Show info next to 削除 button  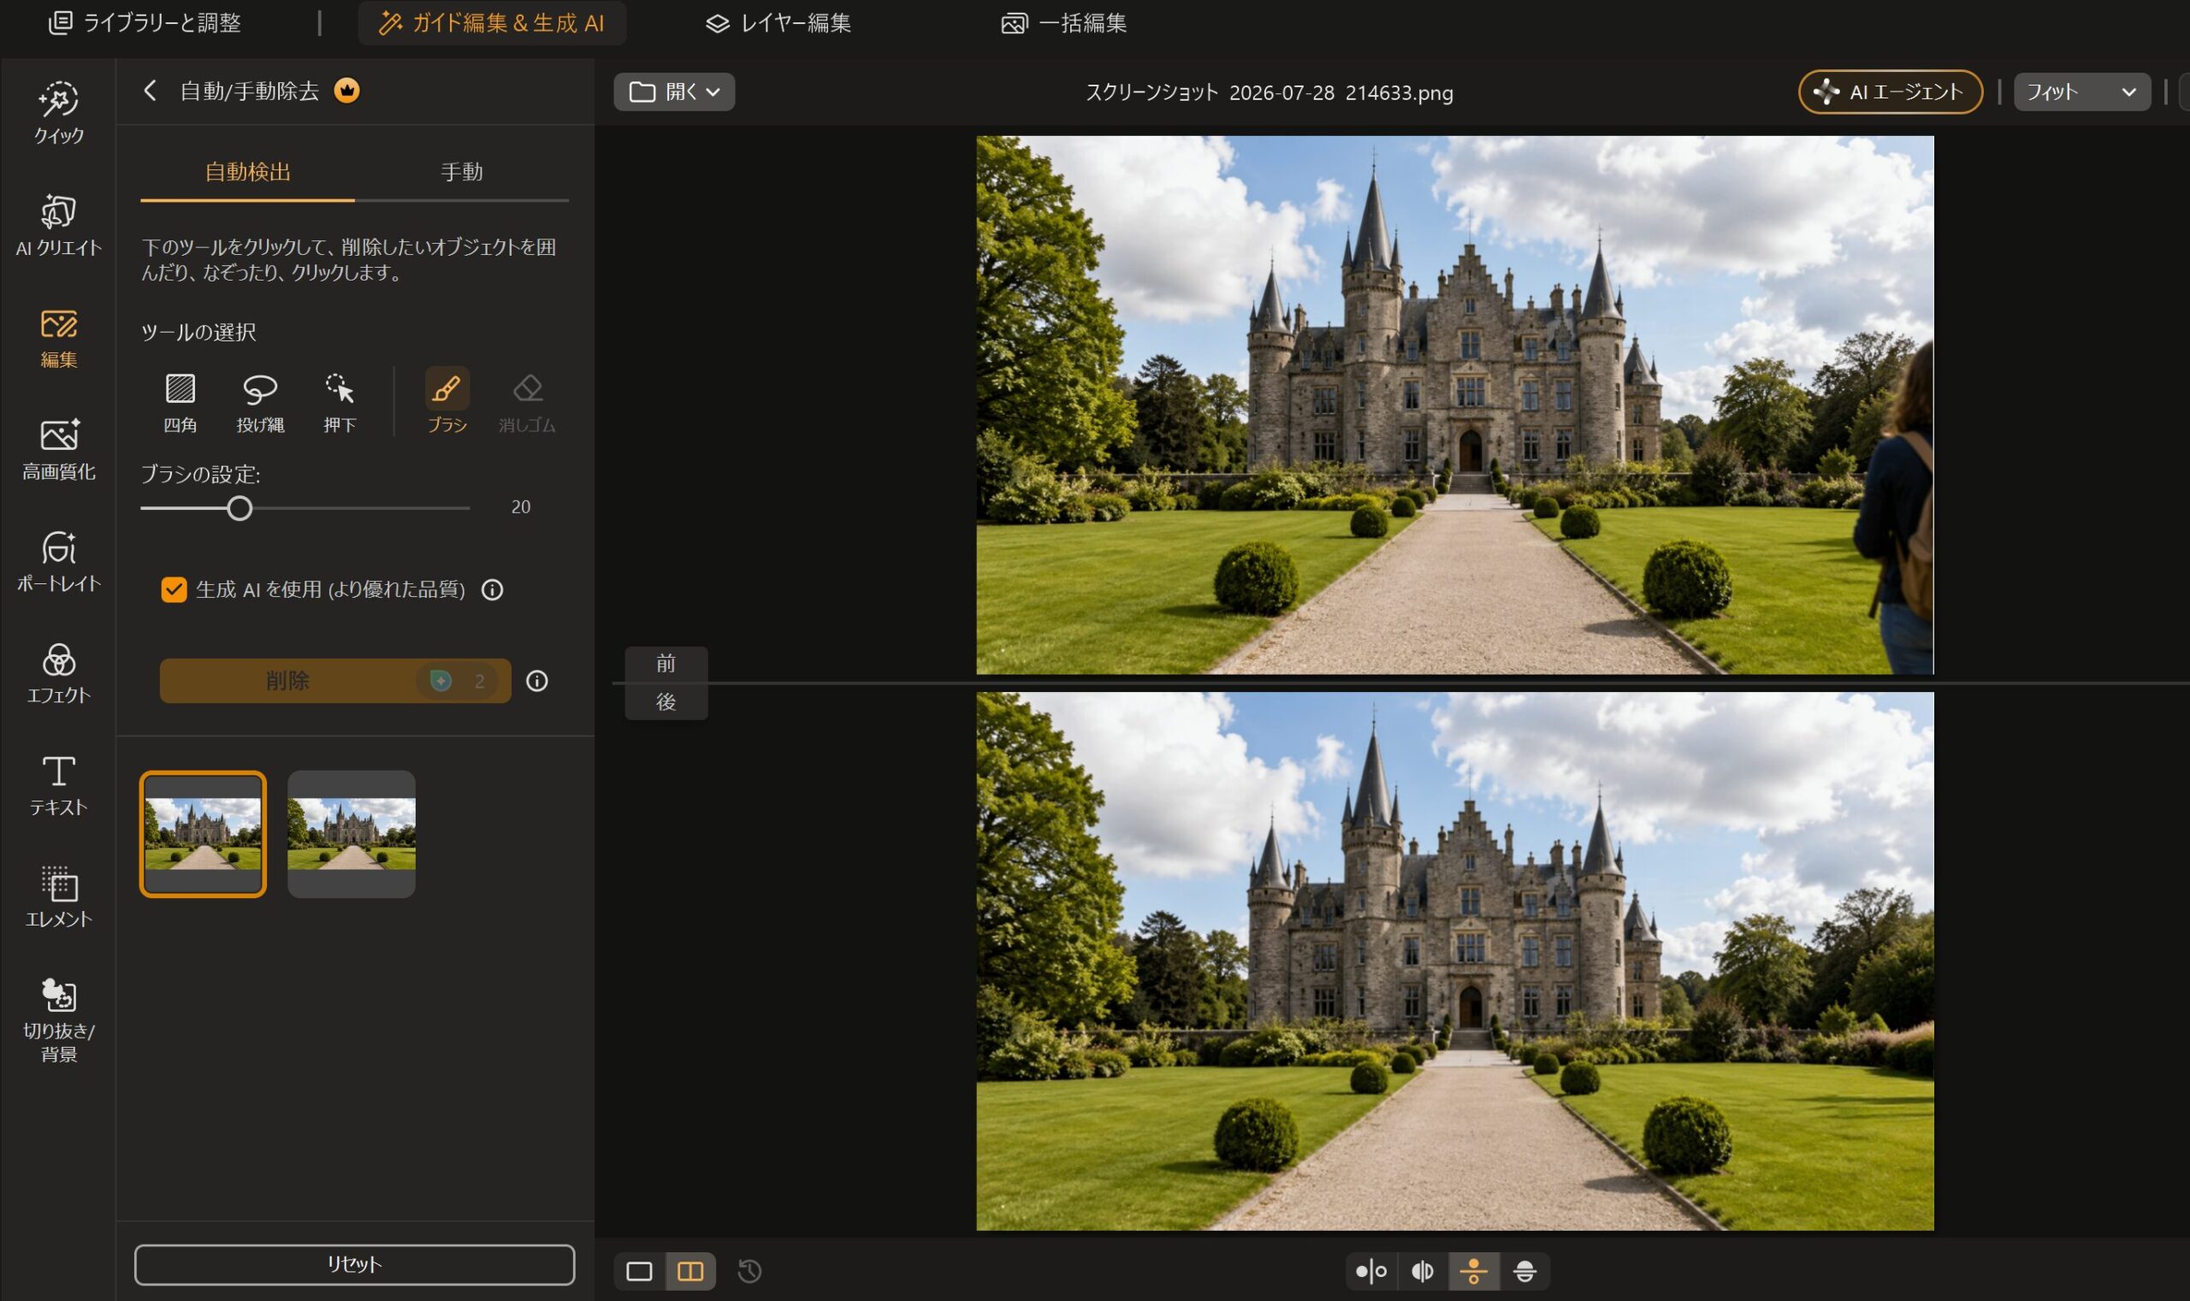[536, 681]
